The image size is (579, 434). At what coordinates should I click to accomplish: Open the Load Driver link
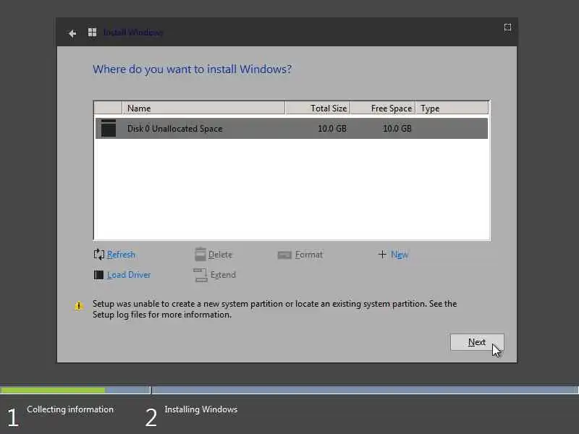129,275
